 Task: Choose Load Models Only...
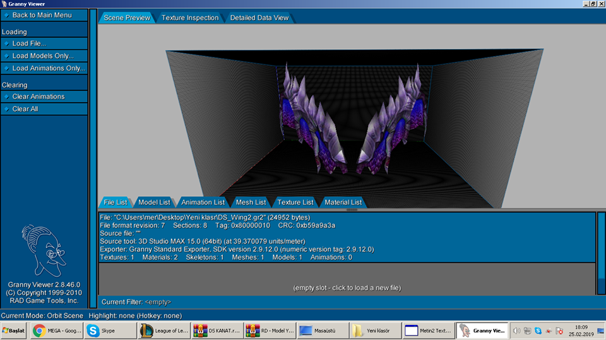(44, 56)
